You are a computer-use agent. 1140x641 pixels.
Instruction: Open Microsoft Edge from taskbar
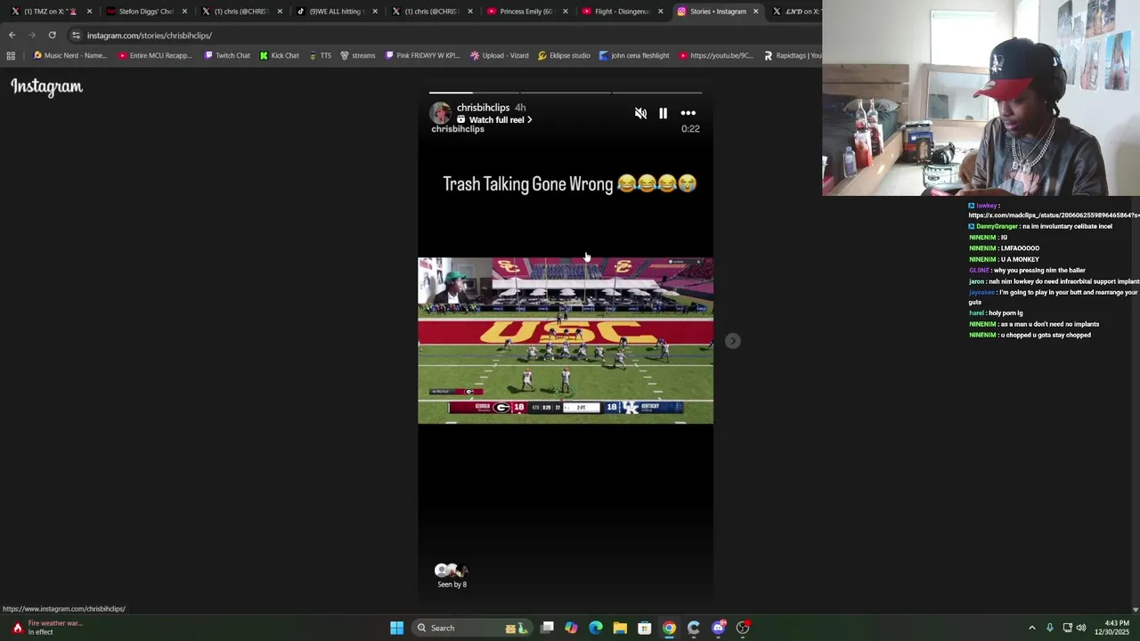pos(596,628)
